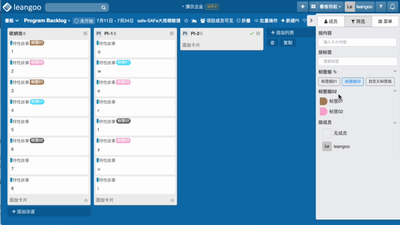Click the trash icon beside 复制
The width and height of the screenshot is (400, 225).
coord(272,42)
